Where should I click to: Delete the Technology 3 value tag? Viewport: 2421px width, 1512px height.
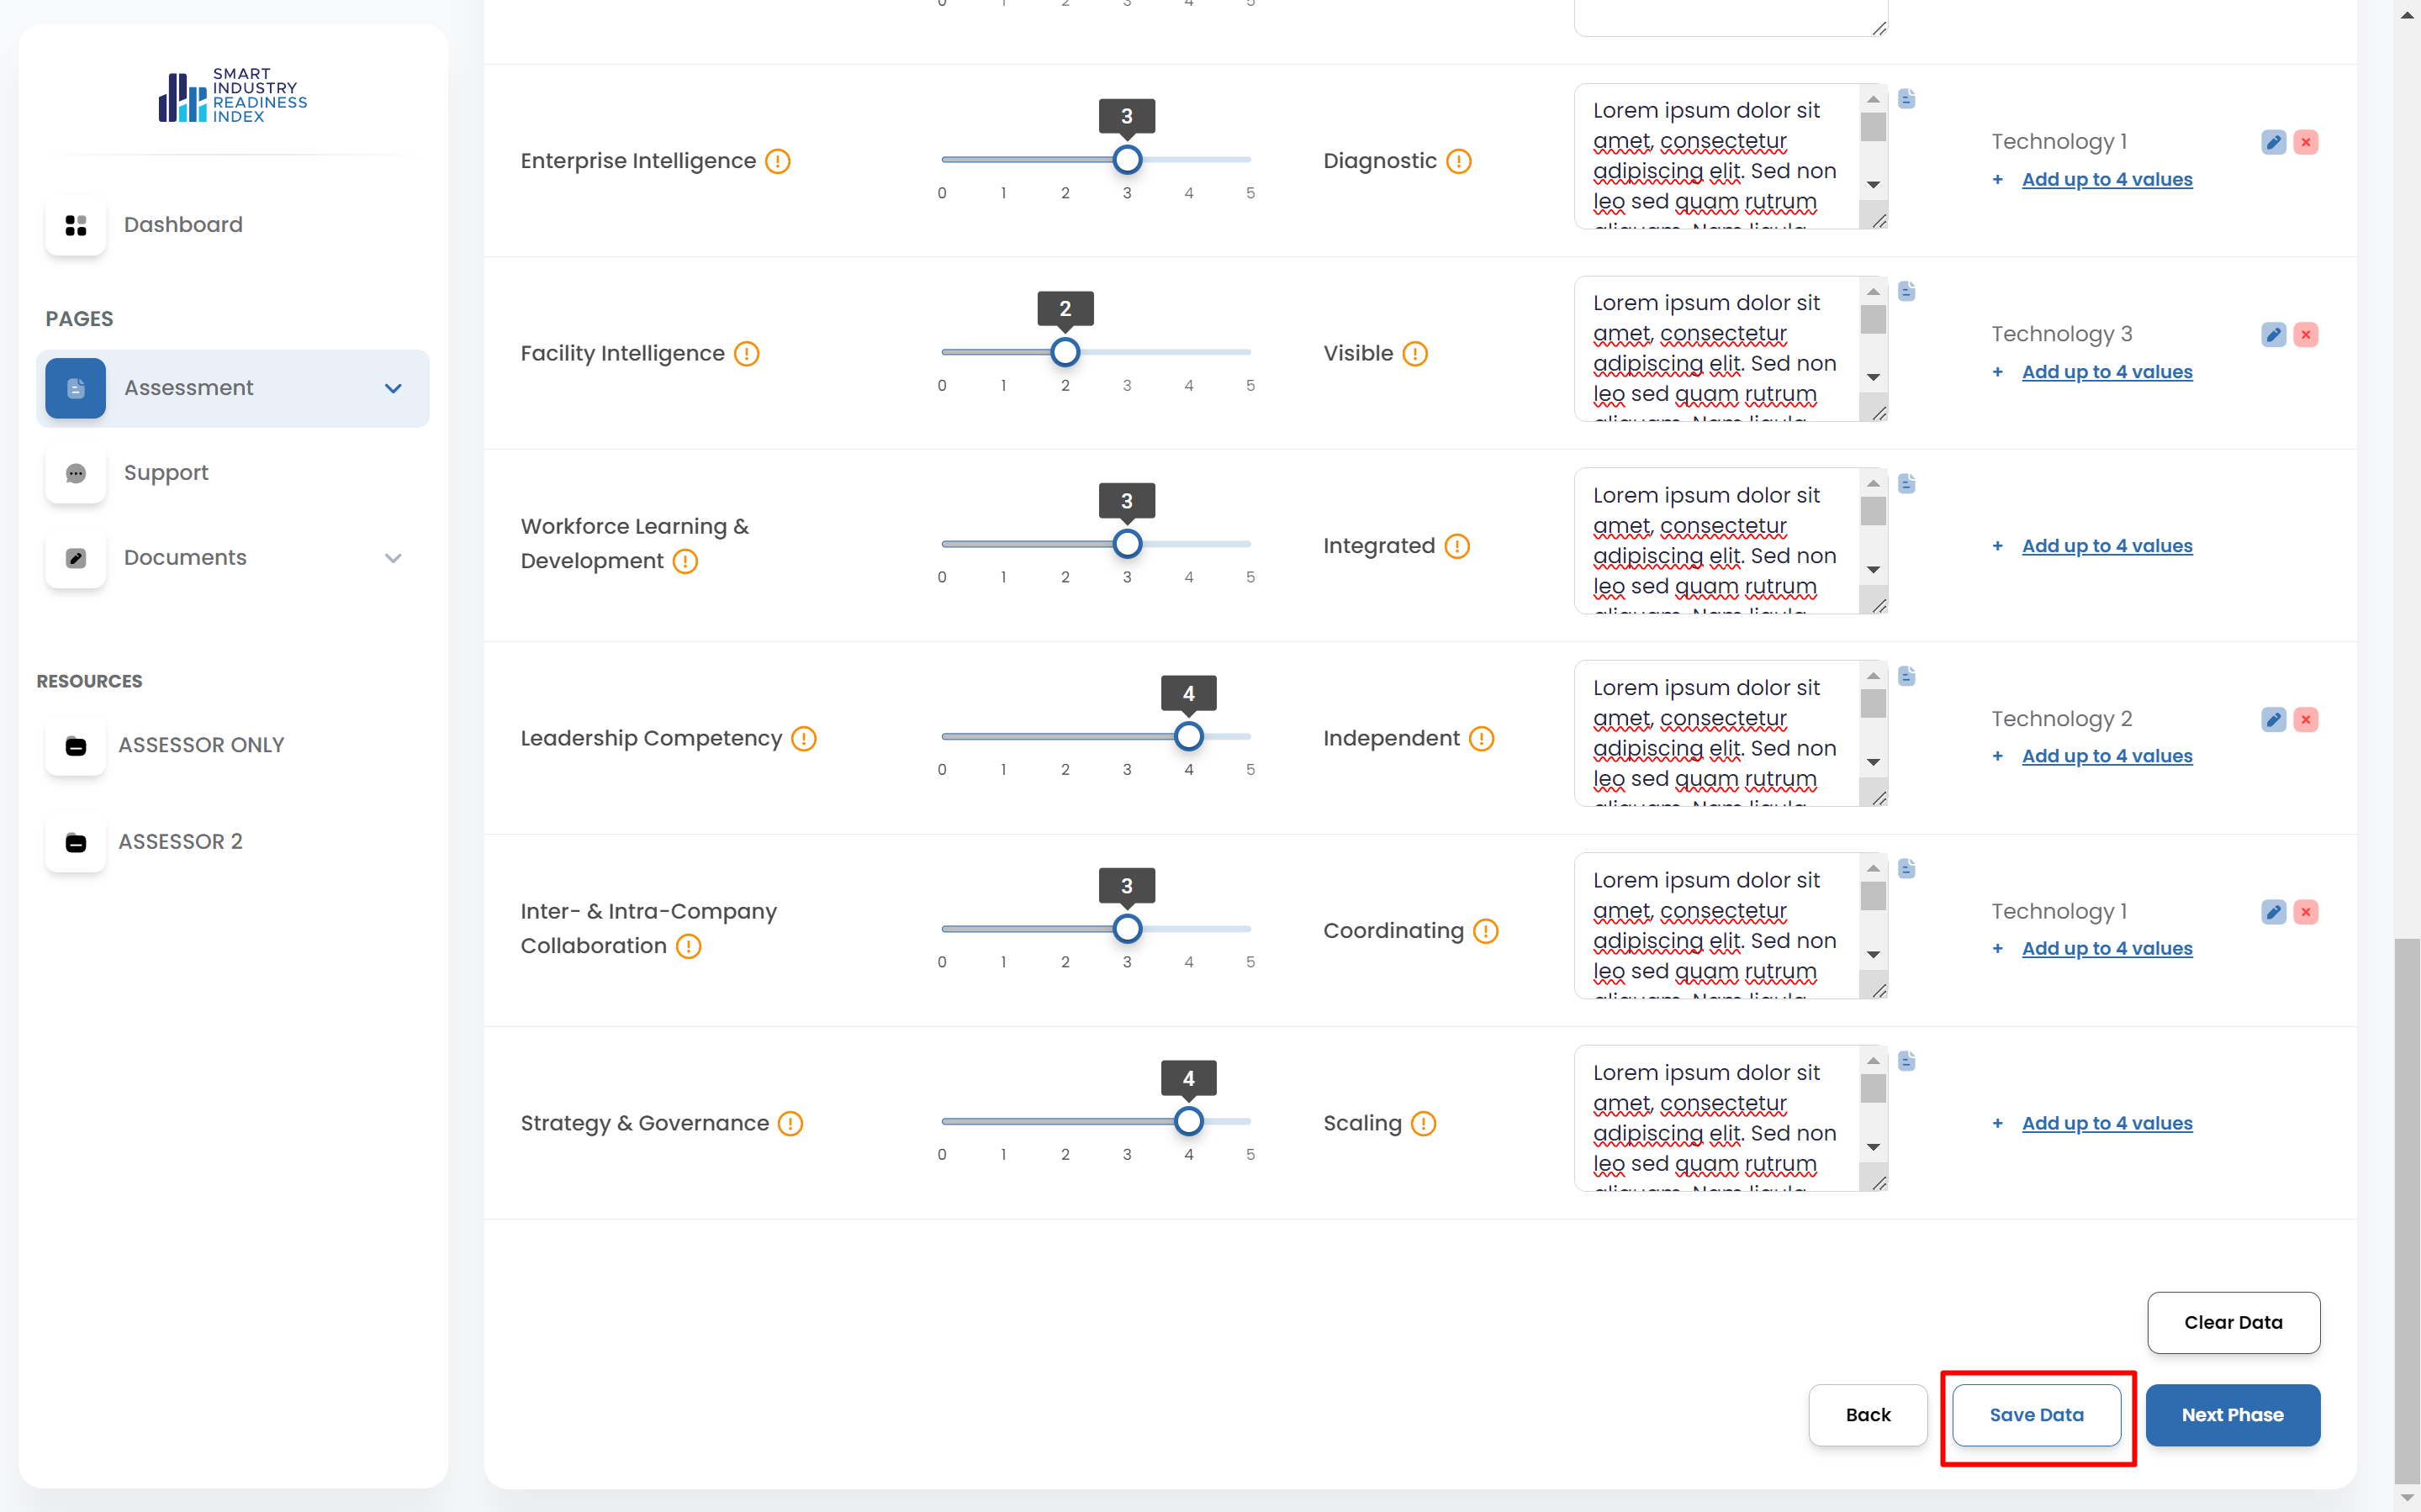point(2305,335)
